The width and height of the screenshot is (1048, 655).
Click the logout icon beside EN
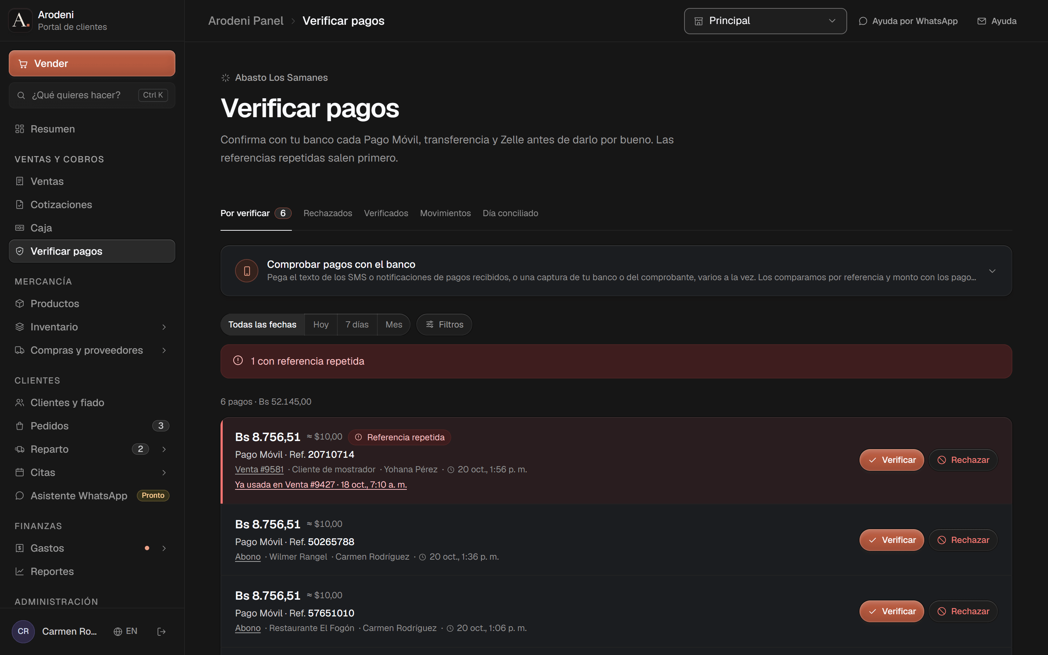point(162,632)
